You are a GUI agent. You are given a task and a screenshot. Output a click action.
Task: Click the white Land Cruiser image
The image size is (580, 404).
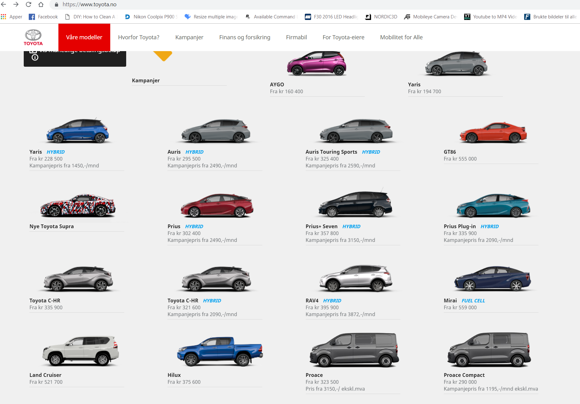pos(81,351)
